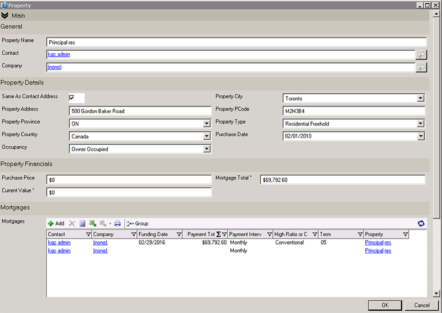Image resolution: width=442 pixels, height=313 pixels.
Task: Click the Contact lookup magnifier icon
Action: (422, 54)
